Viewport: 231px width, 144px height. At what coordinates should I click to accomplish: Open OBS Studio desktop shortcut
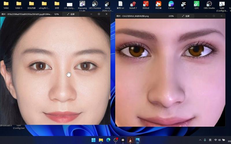pos(209,4)
